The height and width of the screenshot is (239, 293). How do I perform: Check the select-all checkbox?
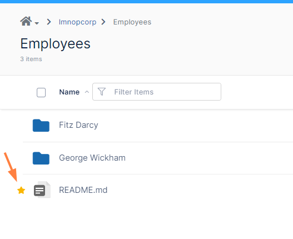(x=41, y=92)
